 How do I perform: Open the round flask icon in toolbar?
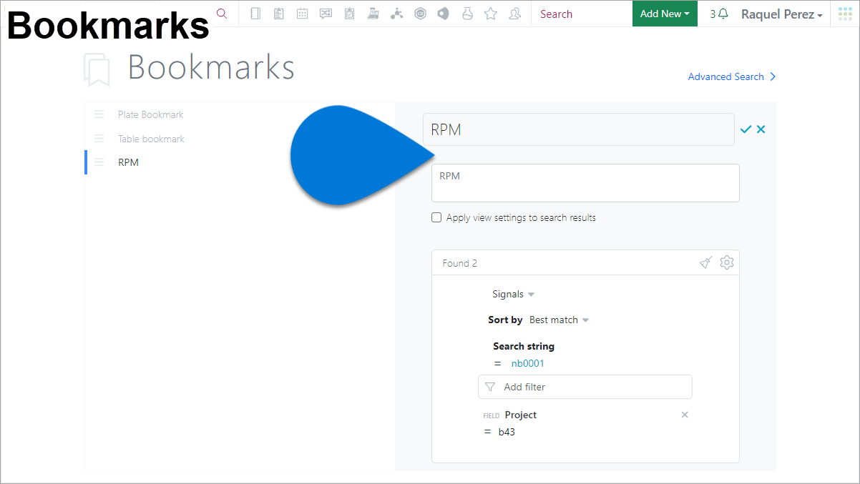(467, 14)
